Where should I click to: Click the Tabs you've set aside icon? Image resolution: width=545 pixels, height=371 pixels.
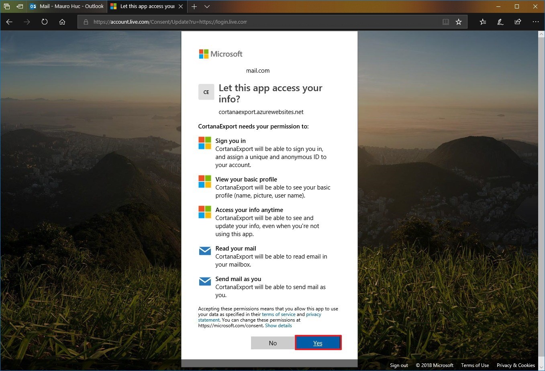[7, 6]
